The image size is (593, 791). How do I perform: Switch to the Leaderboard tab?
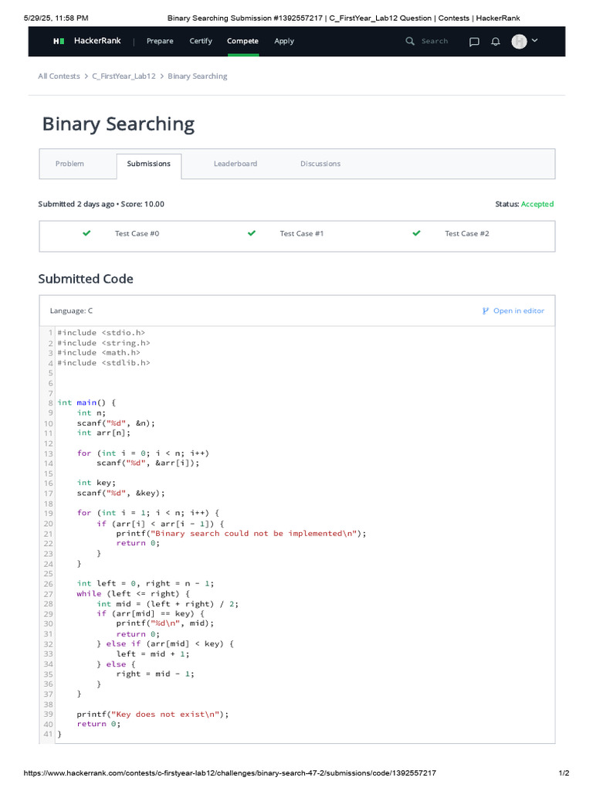236,164
